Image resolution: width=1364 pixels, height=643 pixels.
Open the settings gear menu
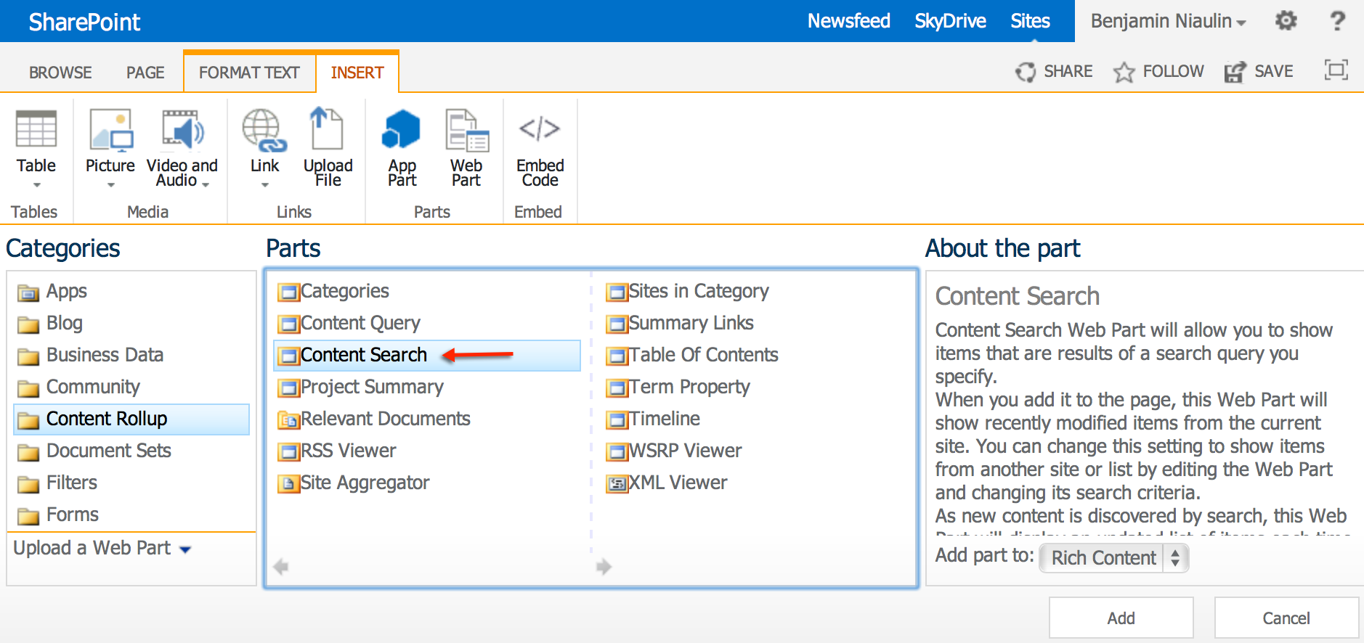pos(1286,20)
